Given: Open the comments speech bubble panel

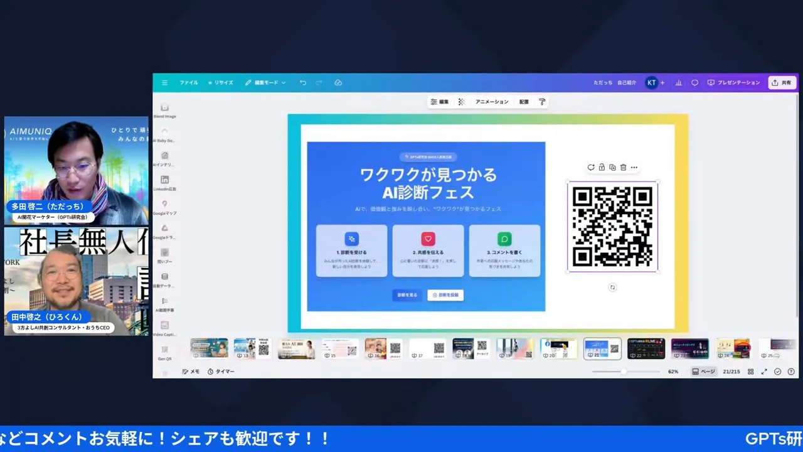Looking at the screenshot, I should (694, 82).
